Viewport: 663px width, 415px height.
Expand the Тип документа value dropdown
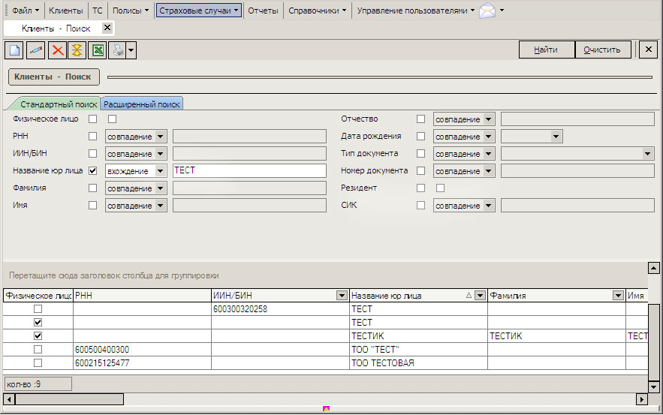[x=648, y=154]
